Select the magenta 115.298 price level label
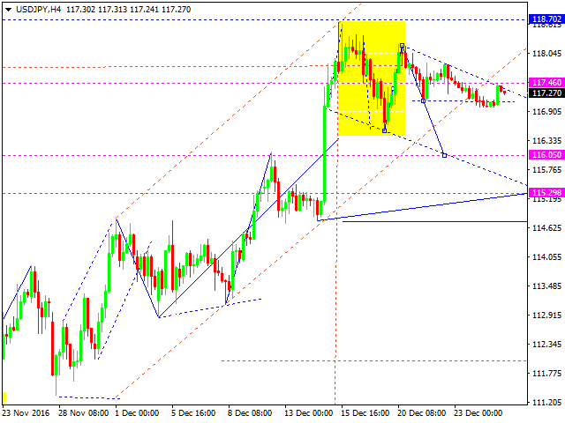Screen dimensions: 565x423 [x=546, y=193]
